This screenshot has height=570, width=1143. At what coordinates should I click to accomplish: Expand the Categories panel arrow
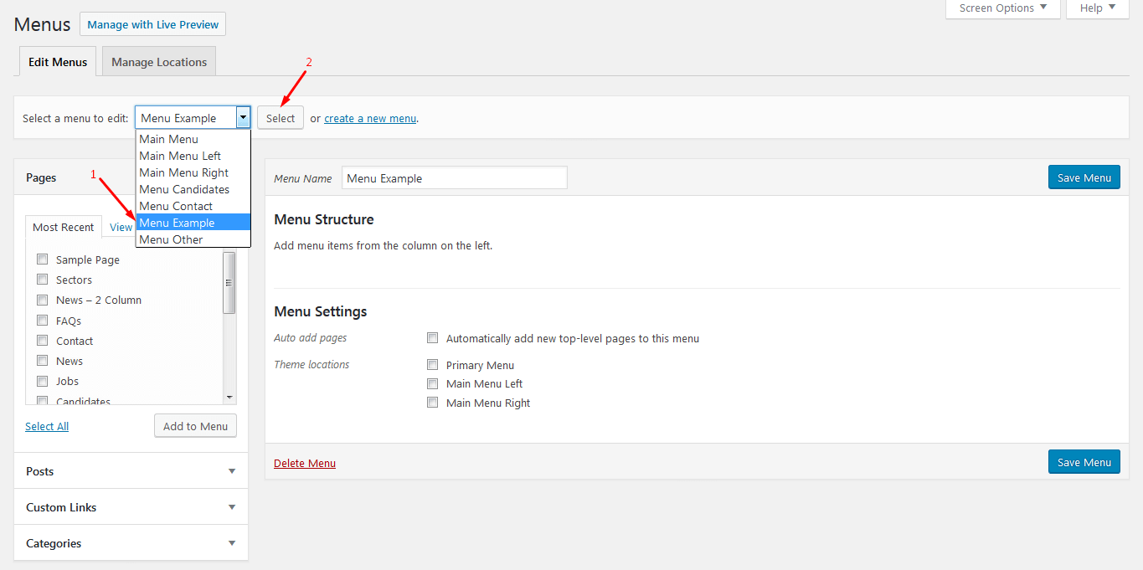[x=232, y=543]
